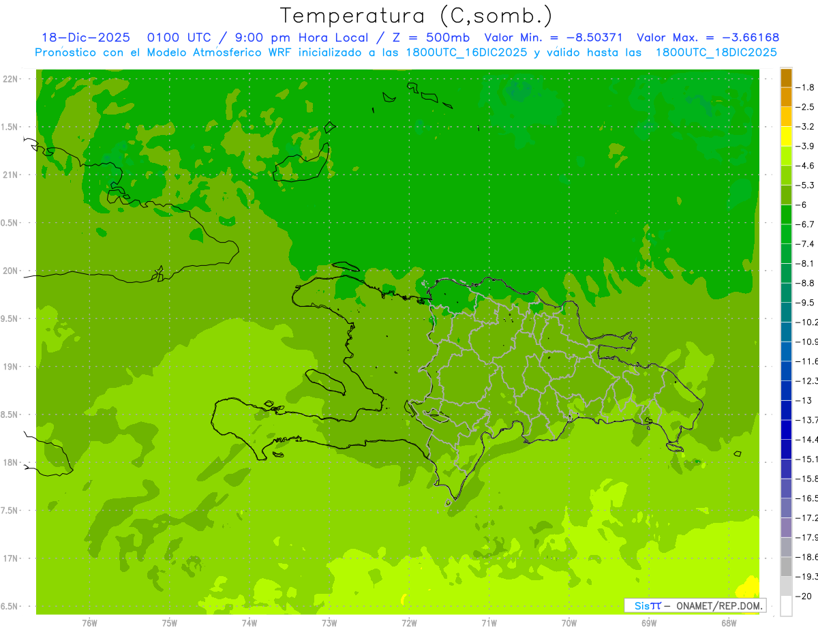818x632 pixels.
Task: Click the '73W' longitude label
Action: [x=329, y=623]
